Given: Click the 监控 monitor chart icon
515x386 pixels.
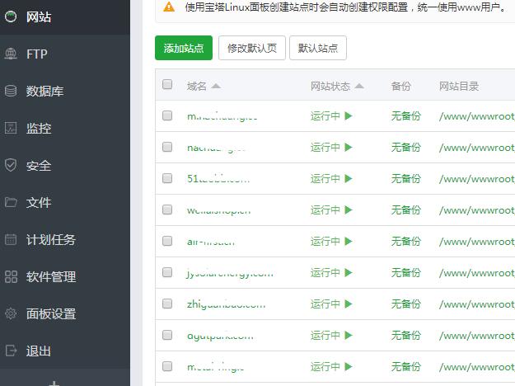Looking at the screenshot, I should [11, 129].
